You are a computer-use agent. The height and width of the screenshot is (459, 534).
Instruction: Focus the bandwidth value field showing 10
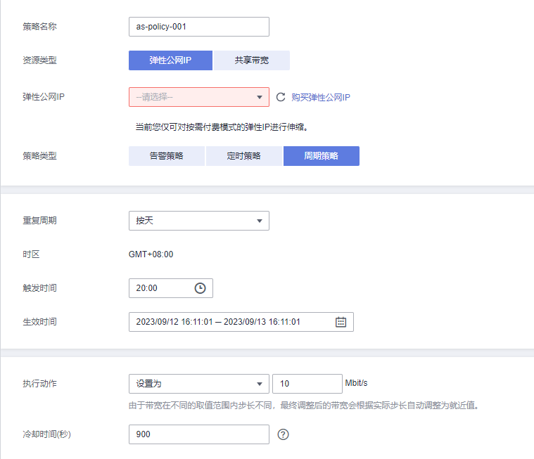point(307,384)
